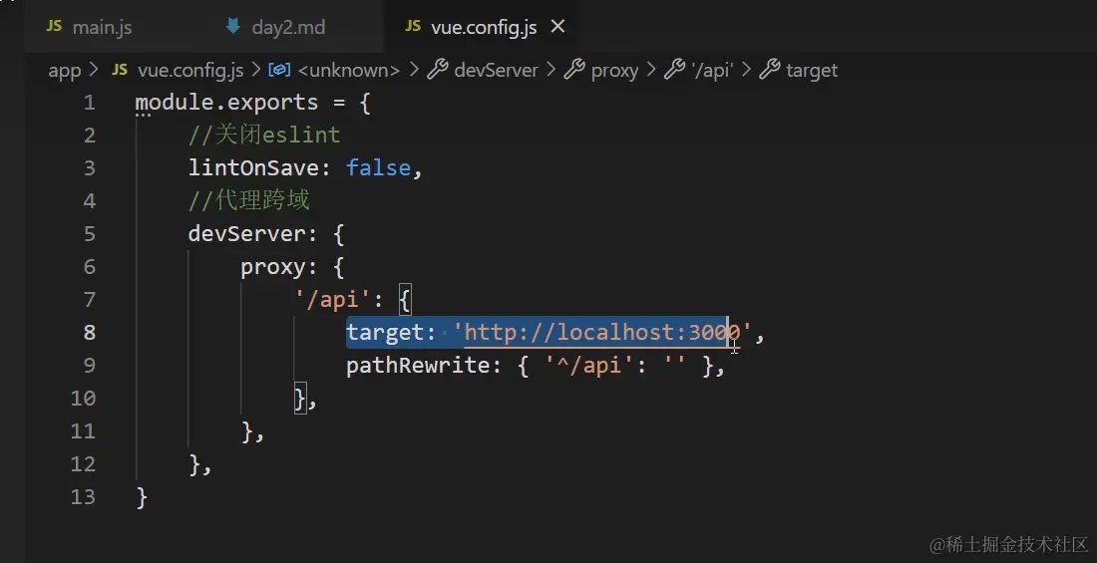Click line number 13 in the gutter
Image resolution: width=1097 pixels, height=563 pixels.
pyautogui.click(x=83, y=497)
